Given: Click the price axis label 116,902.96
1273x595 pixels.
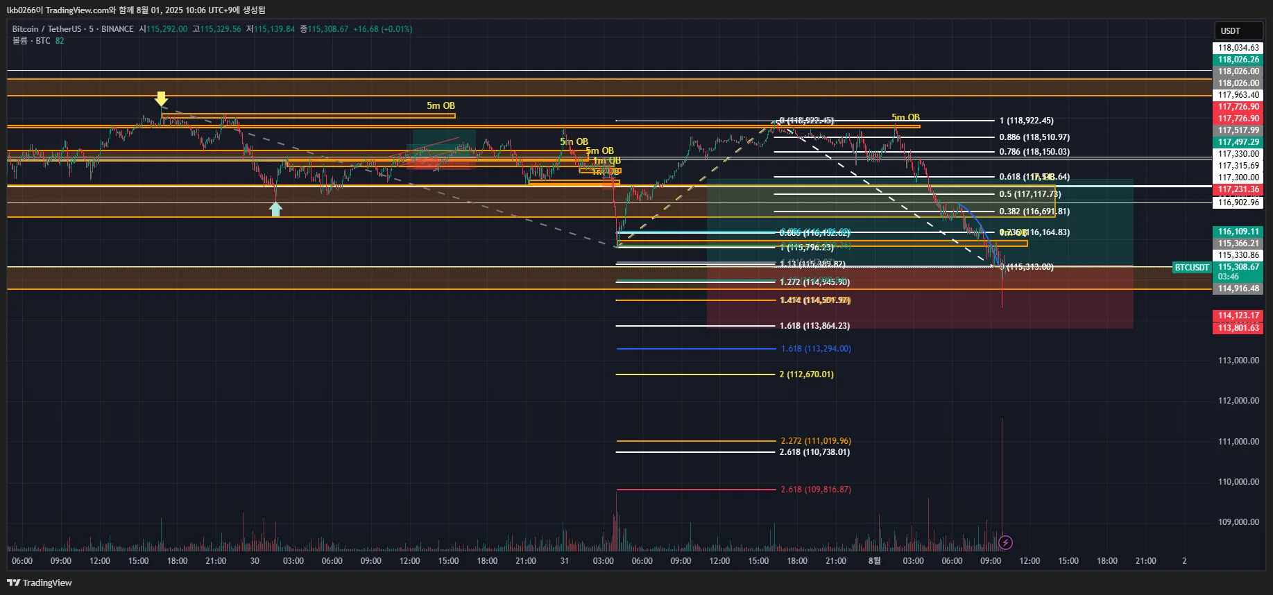Looking at the screenshot, I should [x=1238, y=202].
